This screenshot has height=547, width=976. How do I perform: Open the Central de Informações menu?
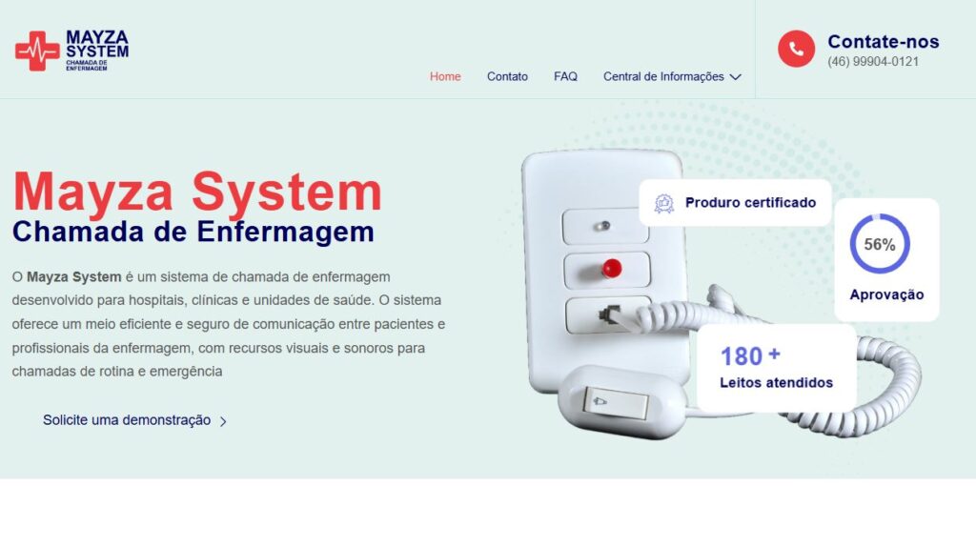(672, 76)
